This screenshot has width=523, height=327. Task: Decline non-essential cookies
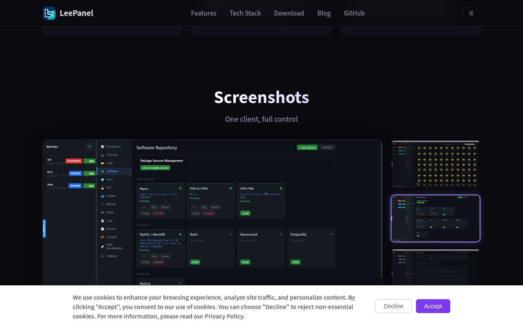(x=393, y=306)
